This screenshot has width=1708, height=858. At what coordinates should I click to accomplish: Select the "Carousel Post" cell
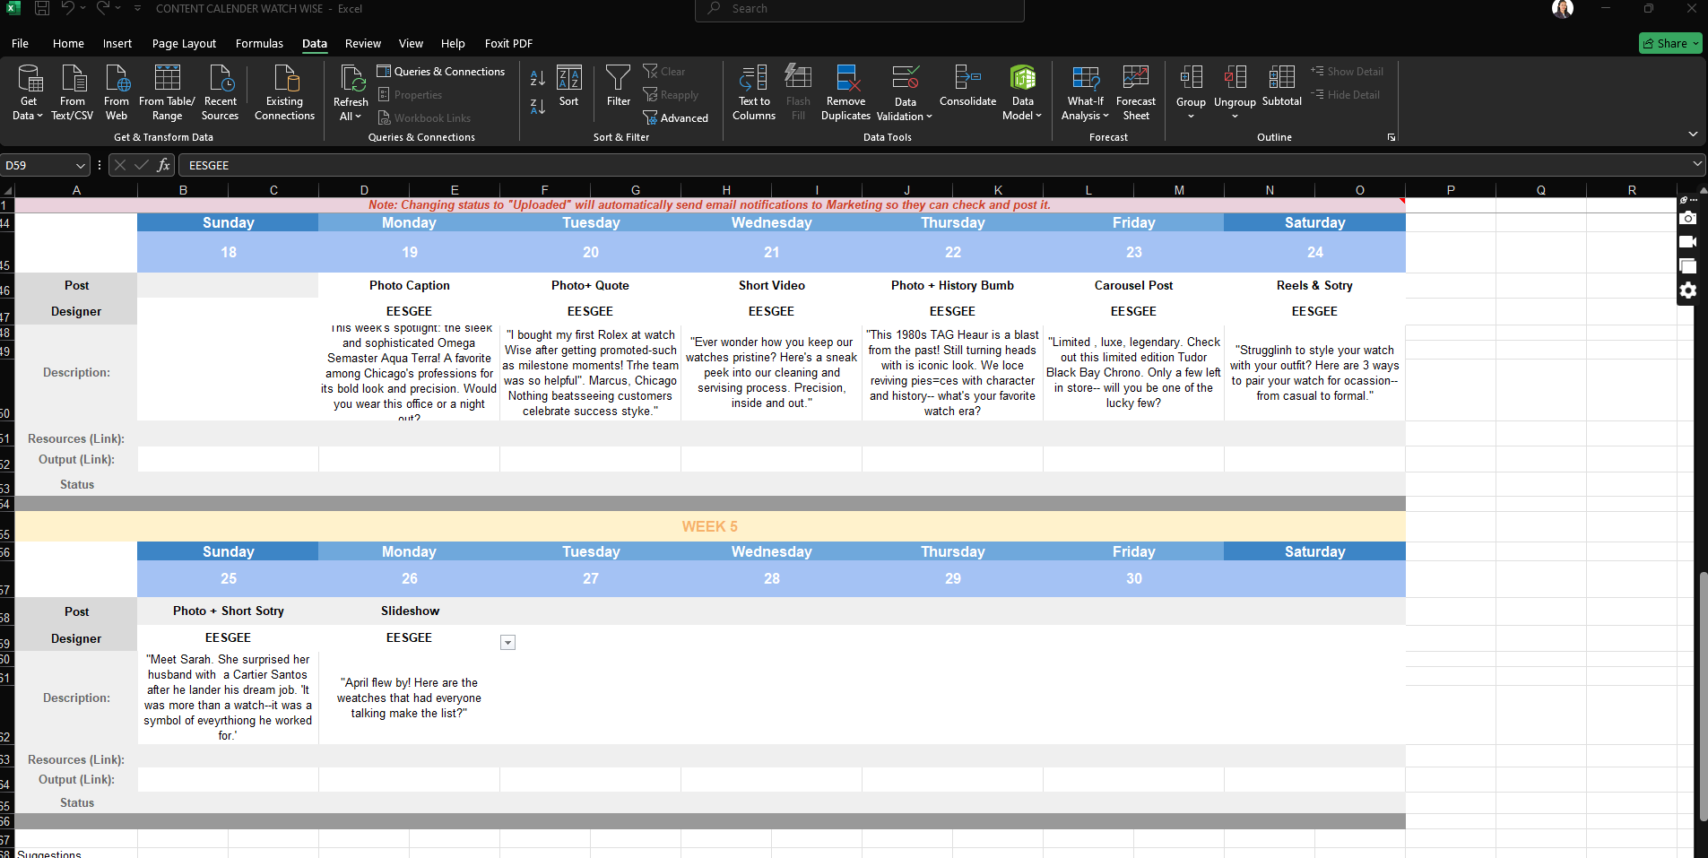tap(1133, 285)
